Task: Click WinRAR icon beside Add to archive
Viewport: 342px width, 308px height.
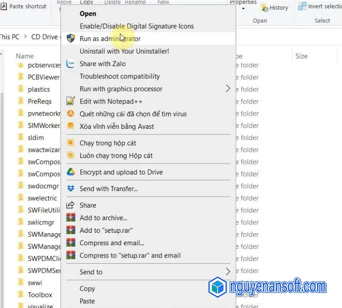Action: [x=71, y=217]
